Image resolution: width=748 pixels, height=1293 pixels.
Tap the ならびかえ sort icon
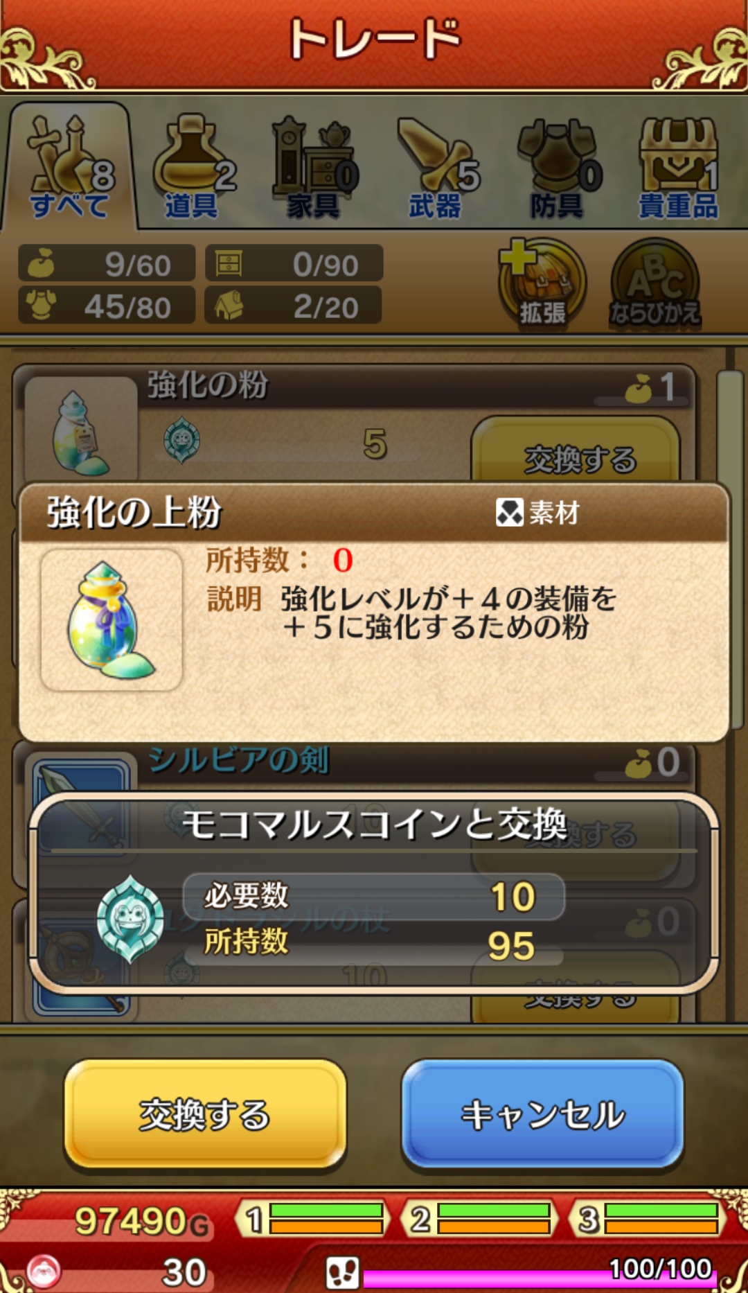pos(654,283)
